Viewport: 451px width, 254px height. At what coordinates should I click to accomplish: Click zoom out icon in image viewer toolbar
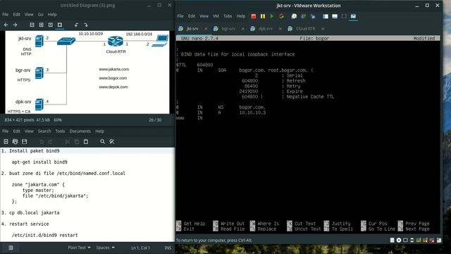[32, 25]
